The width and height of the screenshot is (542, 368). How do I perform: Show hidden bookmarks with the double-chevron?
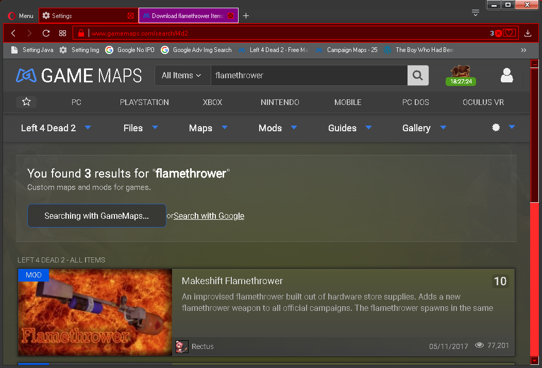[x=523, y=50]
